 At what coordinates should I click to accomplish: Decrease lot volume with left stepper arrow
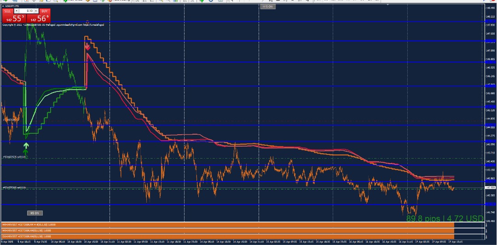click(x=17, y=11)
